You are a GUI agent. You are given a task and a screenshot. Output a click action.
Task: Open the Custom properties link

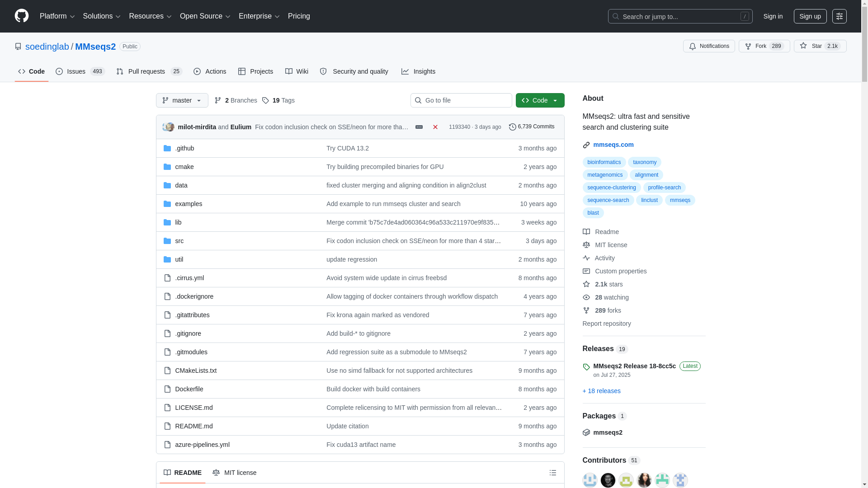(615, 271)
